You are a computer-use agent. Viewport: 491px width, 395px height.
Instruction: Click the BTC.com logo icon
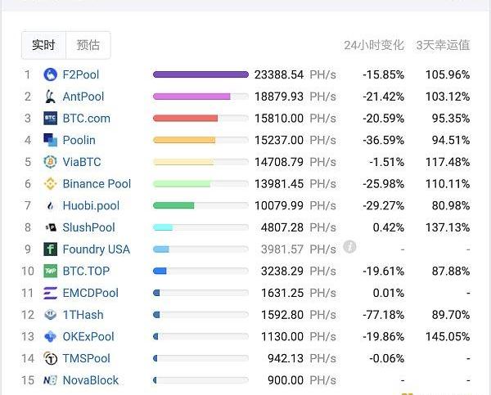[50, 119]
